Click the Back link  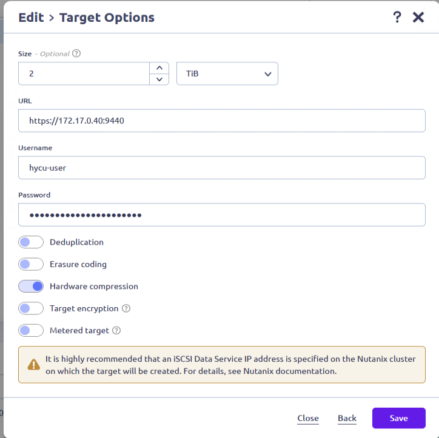point(347,418)
